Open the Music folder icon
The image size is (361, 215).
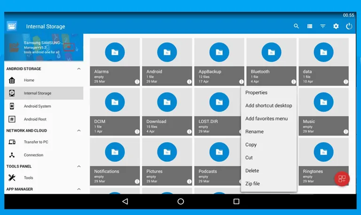click(323, 102)
